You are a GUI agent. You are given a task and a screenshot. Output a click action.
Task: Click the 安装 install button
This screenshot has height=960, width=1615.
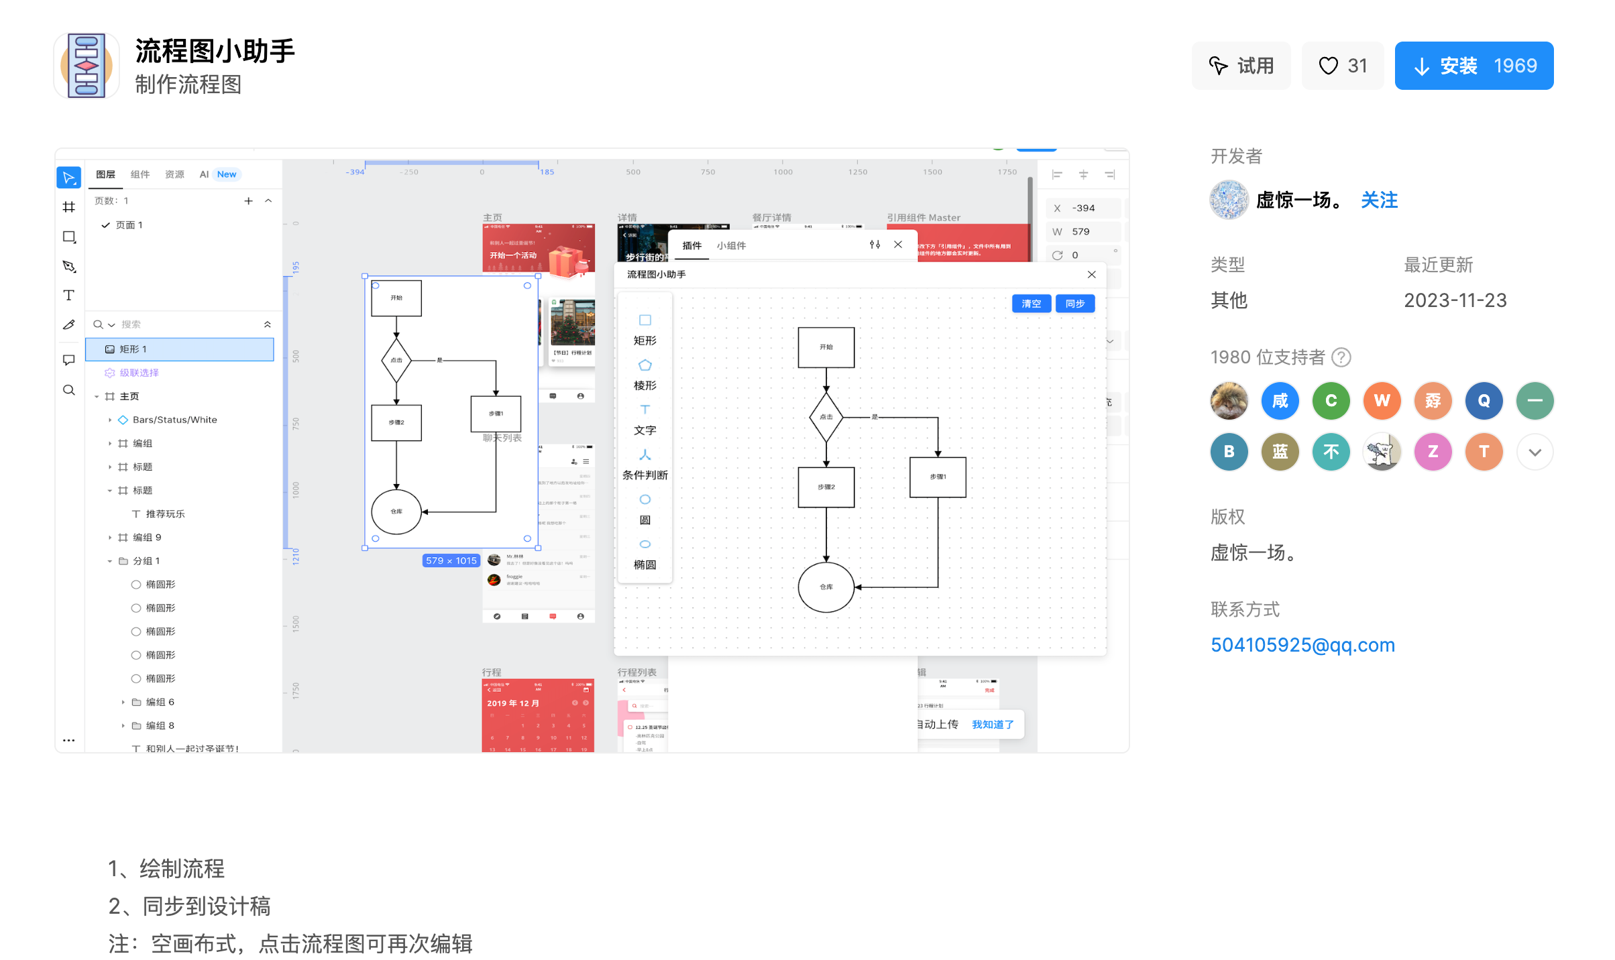pos(1473,66)
